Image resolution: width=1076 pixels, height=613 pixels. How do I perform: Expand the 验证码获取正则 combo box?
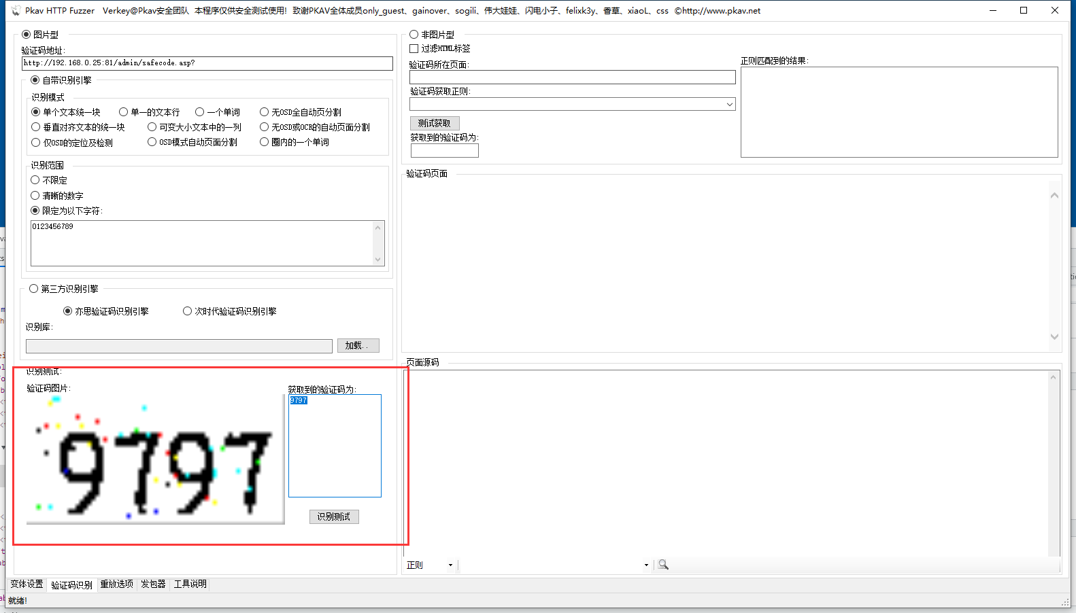pyautogui.click(x=729, y=105)
